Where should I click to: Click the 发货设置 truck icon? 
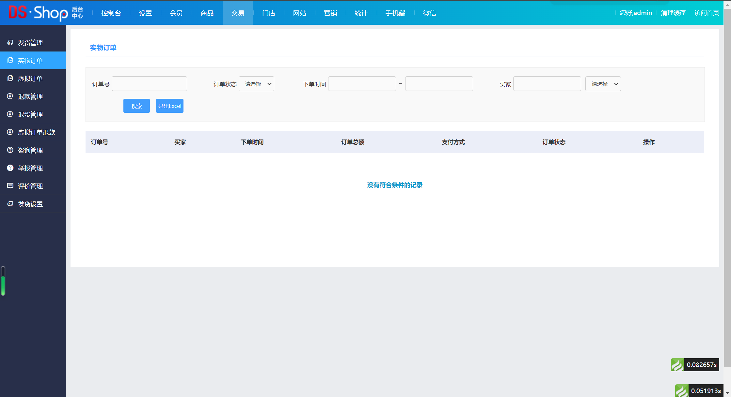10,204
